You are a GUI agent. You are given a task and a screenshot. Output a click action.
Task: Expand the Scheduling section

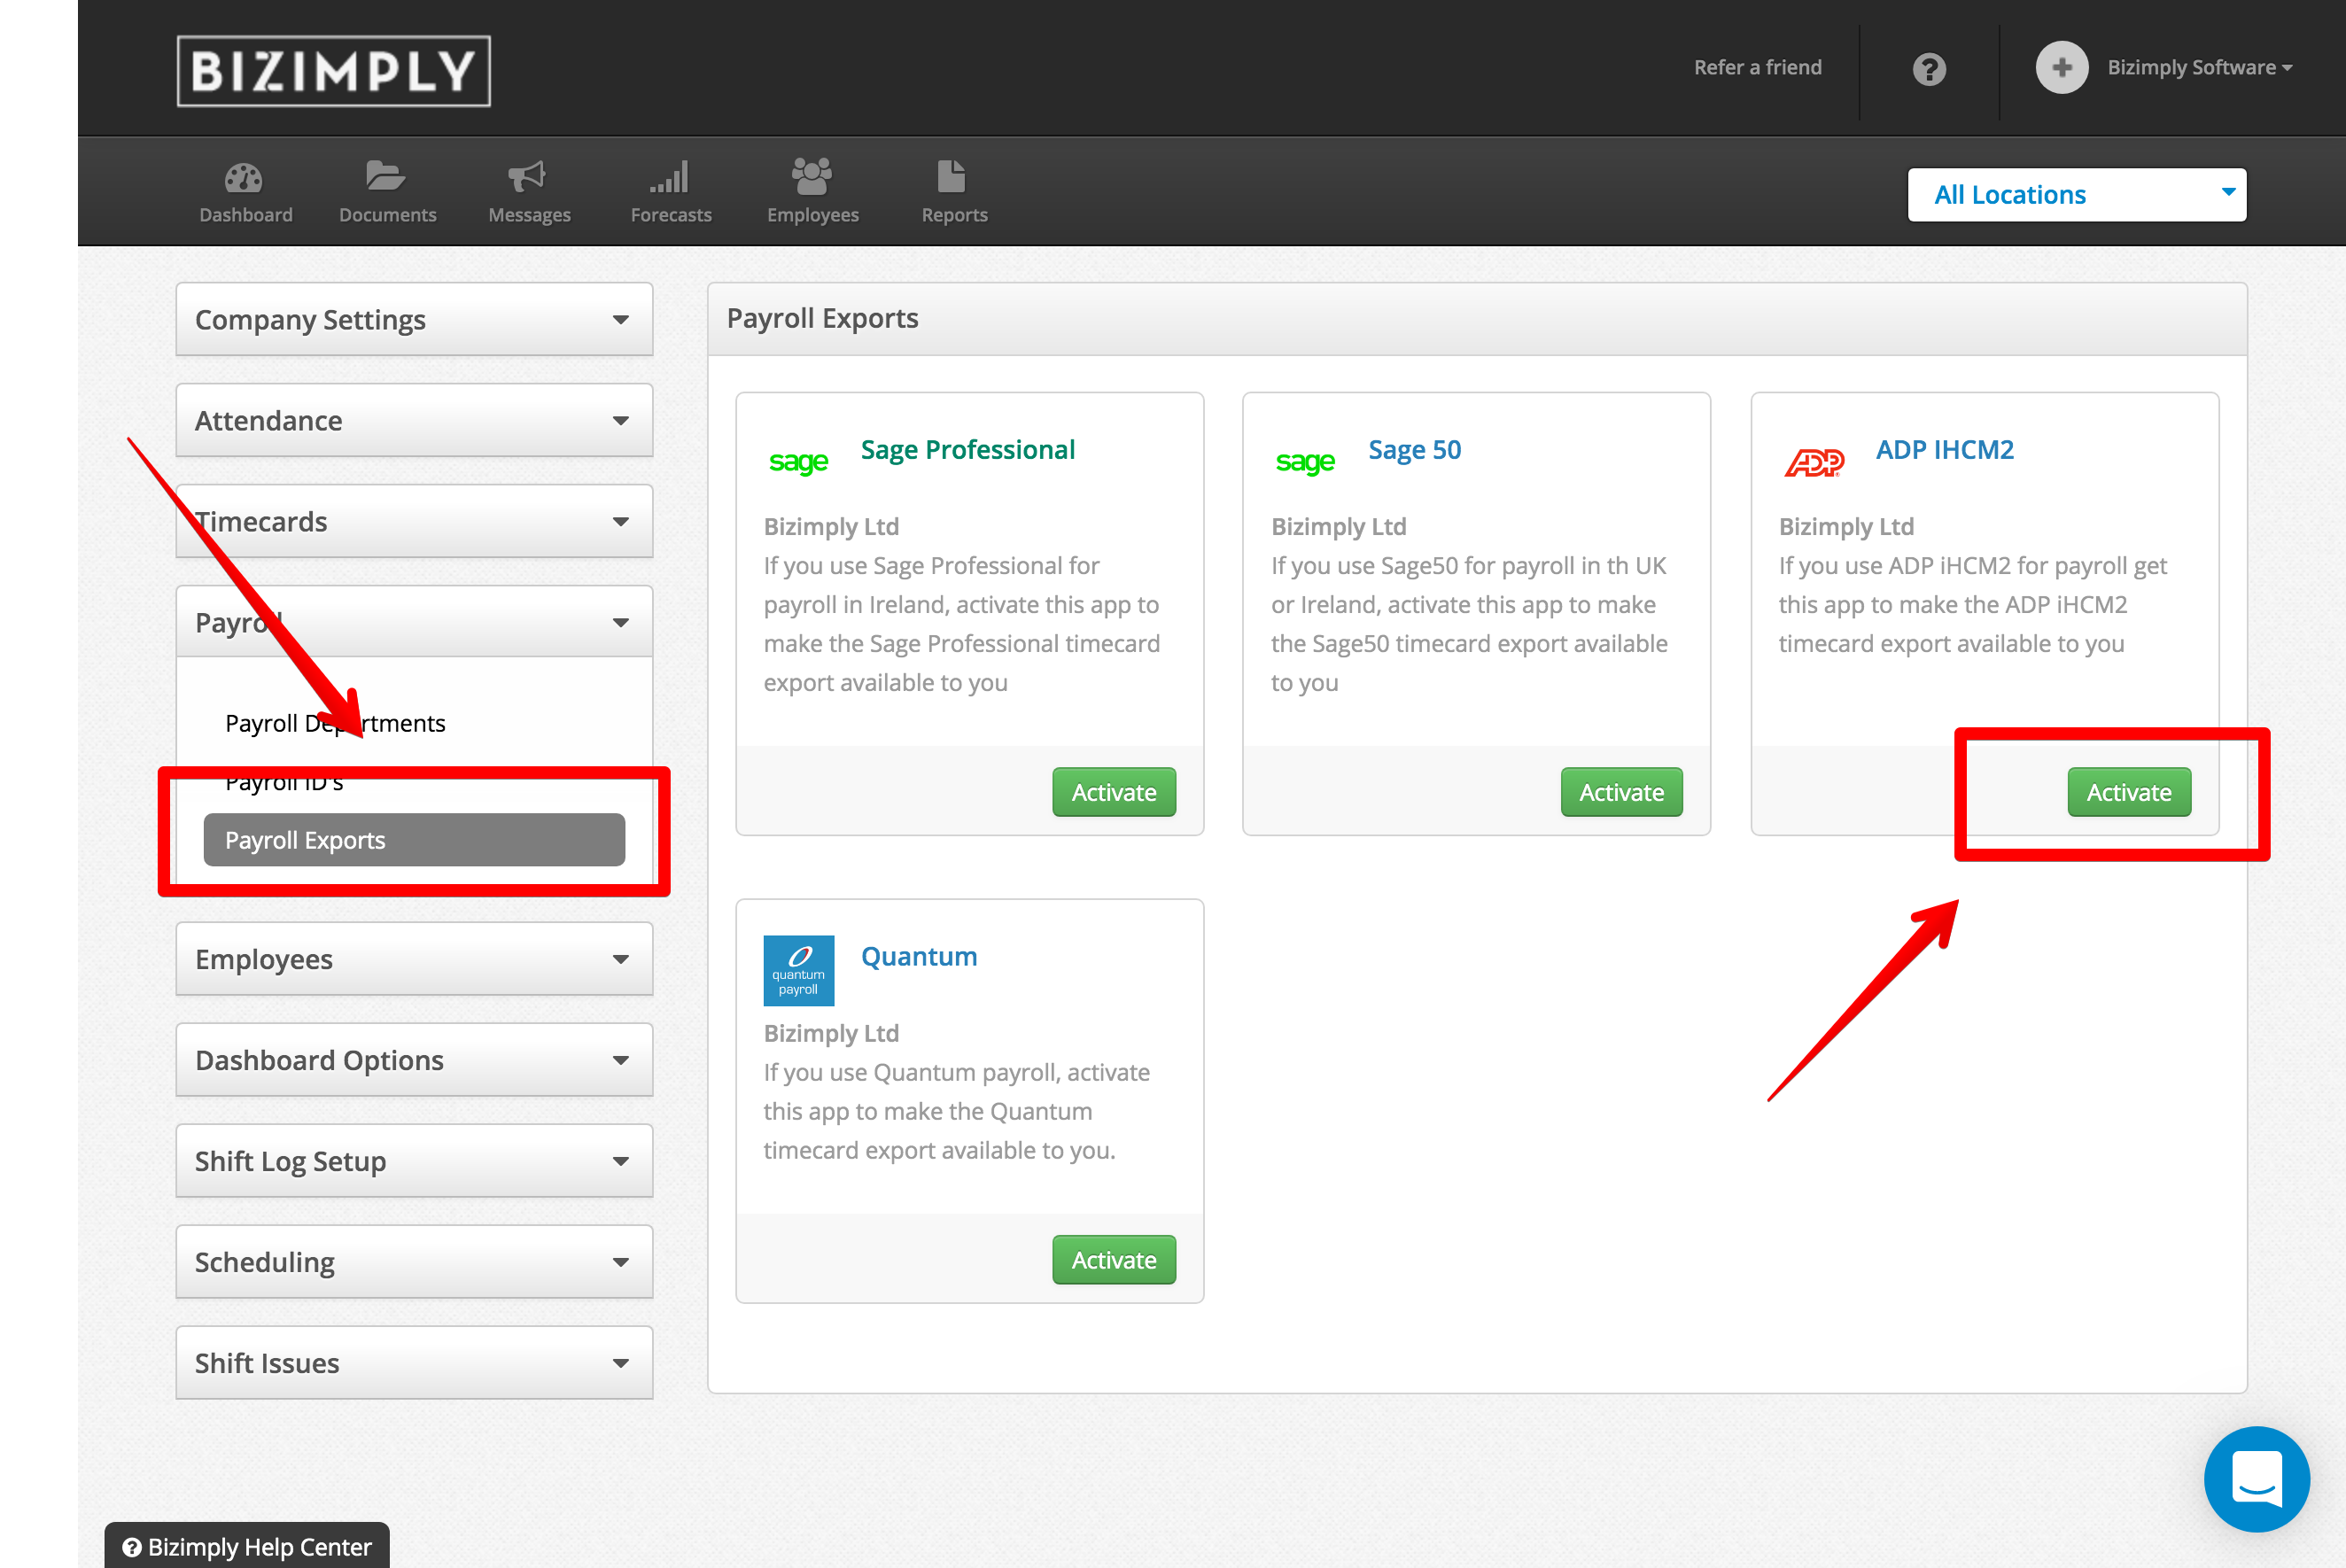pyautogui.click(x=414, y=1261)
